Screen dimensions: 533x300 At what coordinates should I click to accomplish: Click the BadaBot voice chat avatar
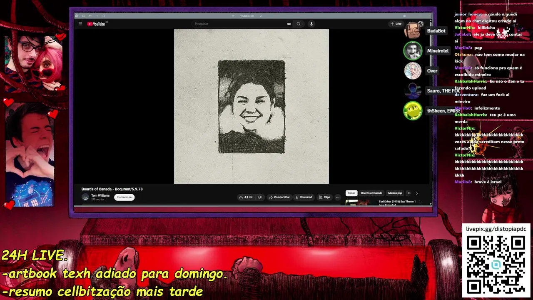(413, 30)
